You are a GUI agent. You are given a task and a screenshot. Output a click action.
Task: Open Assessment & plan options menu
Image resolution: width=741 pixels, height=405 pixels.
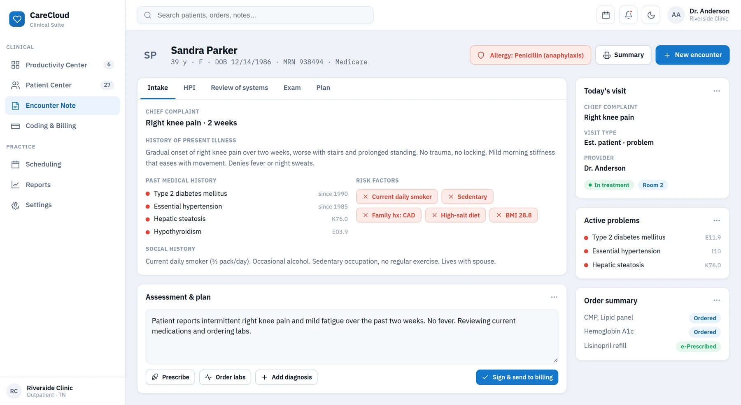coord(554,297)
